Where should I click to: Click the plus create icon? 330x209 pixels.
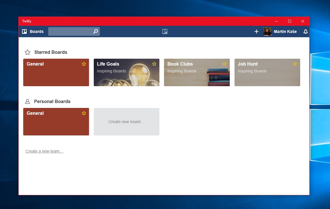(256, 31)
